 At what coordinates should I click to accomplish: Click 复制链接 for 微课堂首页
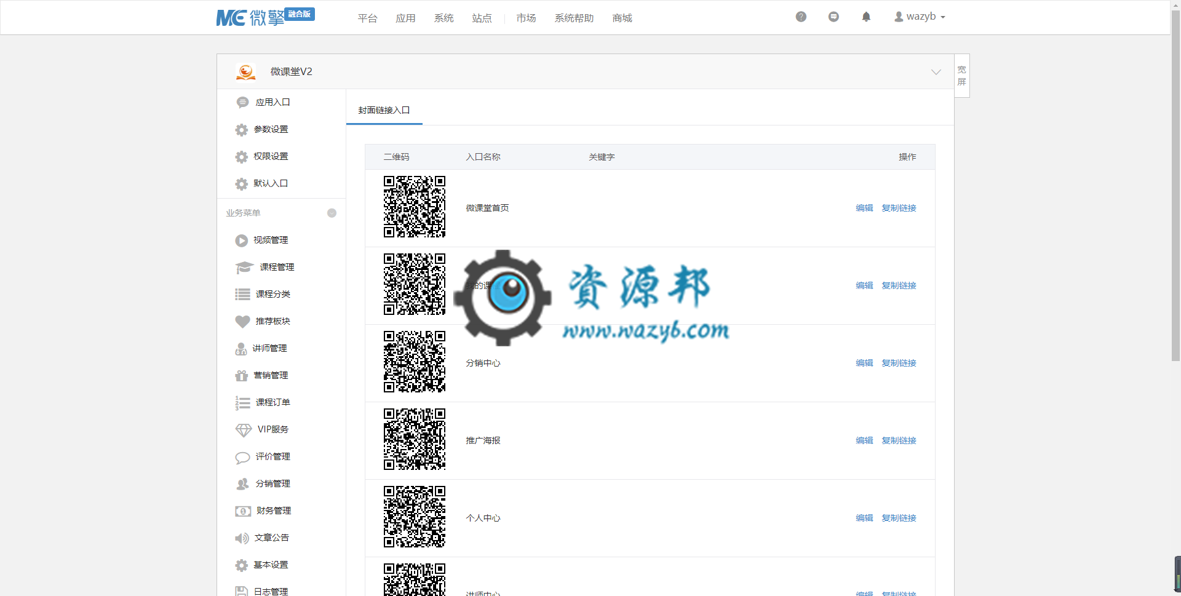click(899, 208)
